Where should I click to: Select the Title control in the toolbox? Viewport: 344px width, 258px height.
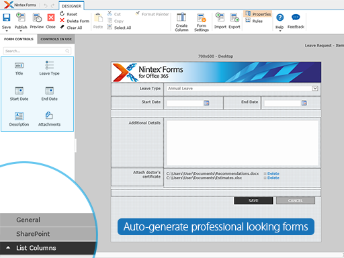click(19, 69)
